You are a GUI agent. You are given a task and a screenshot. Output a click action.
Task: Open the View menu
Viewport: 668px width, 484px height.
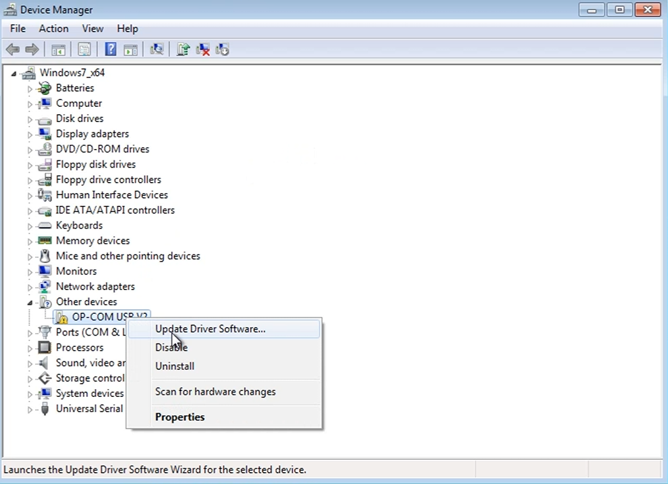coord(93,28)
